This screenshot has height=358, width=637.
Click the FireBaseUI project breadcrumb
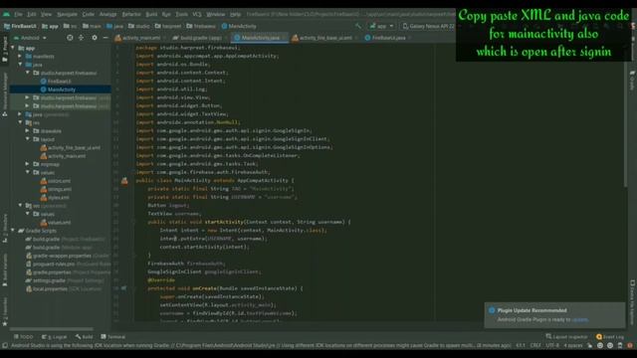click(x=20, y=26)
